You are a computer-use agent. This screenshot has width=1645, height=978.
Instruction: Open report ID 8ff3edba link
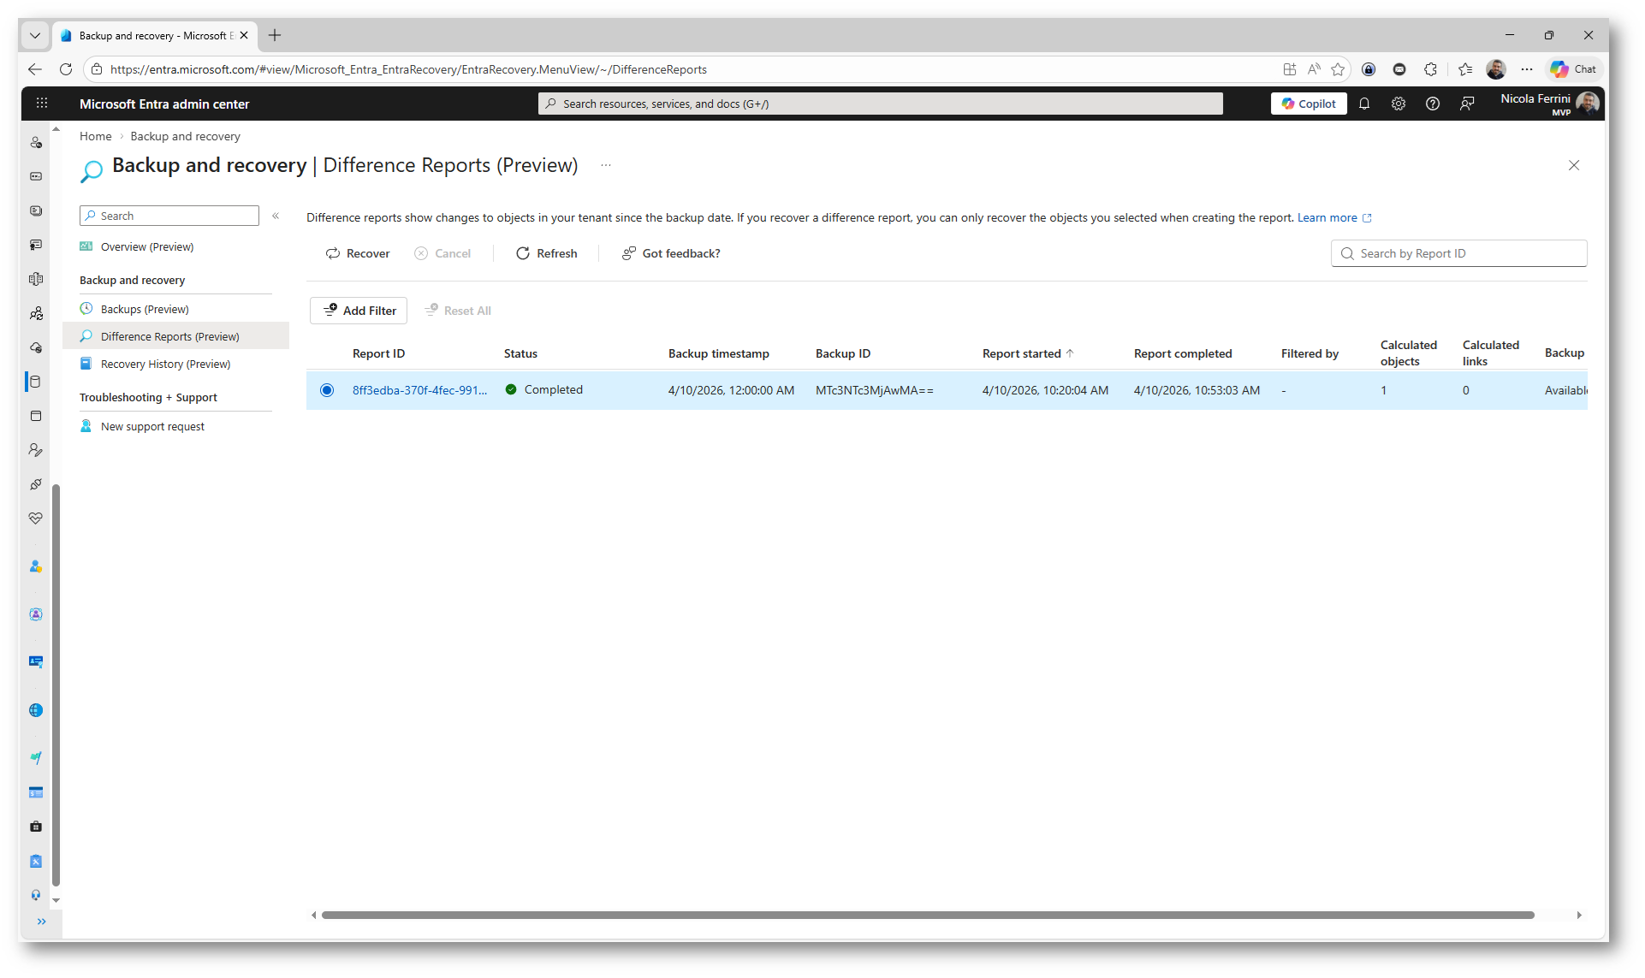coord(419,390)
